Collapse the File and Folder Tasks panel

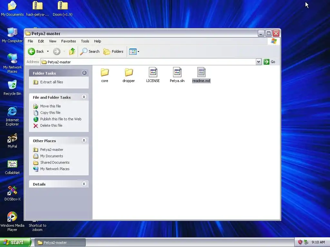[x=84, y=97]
